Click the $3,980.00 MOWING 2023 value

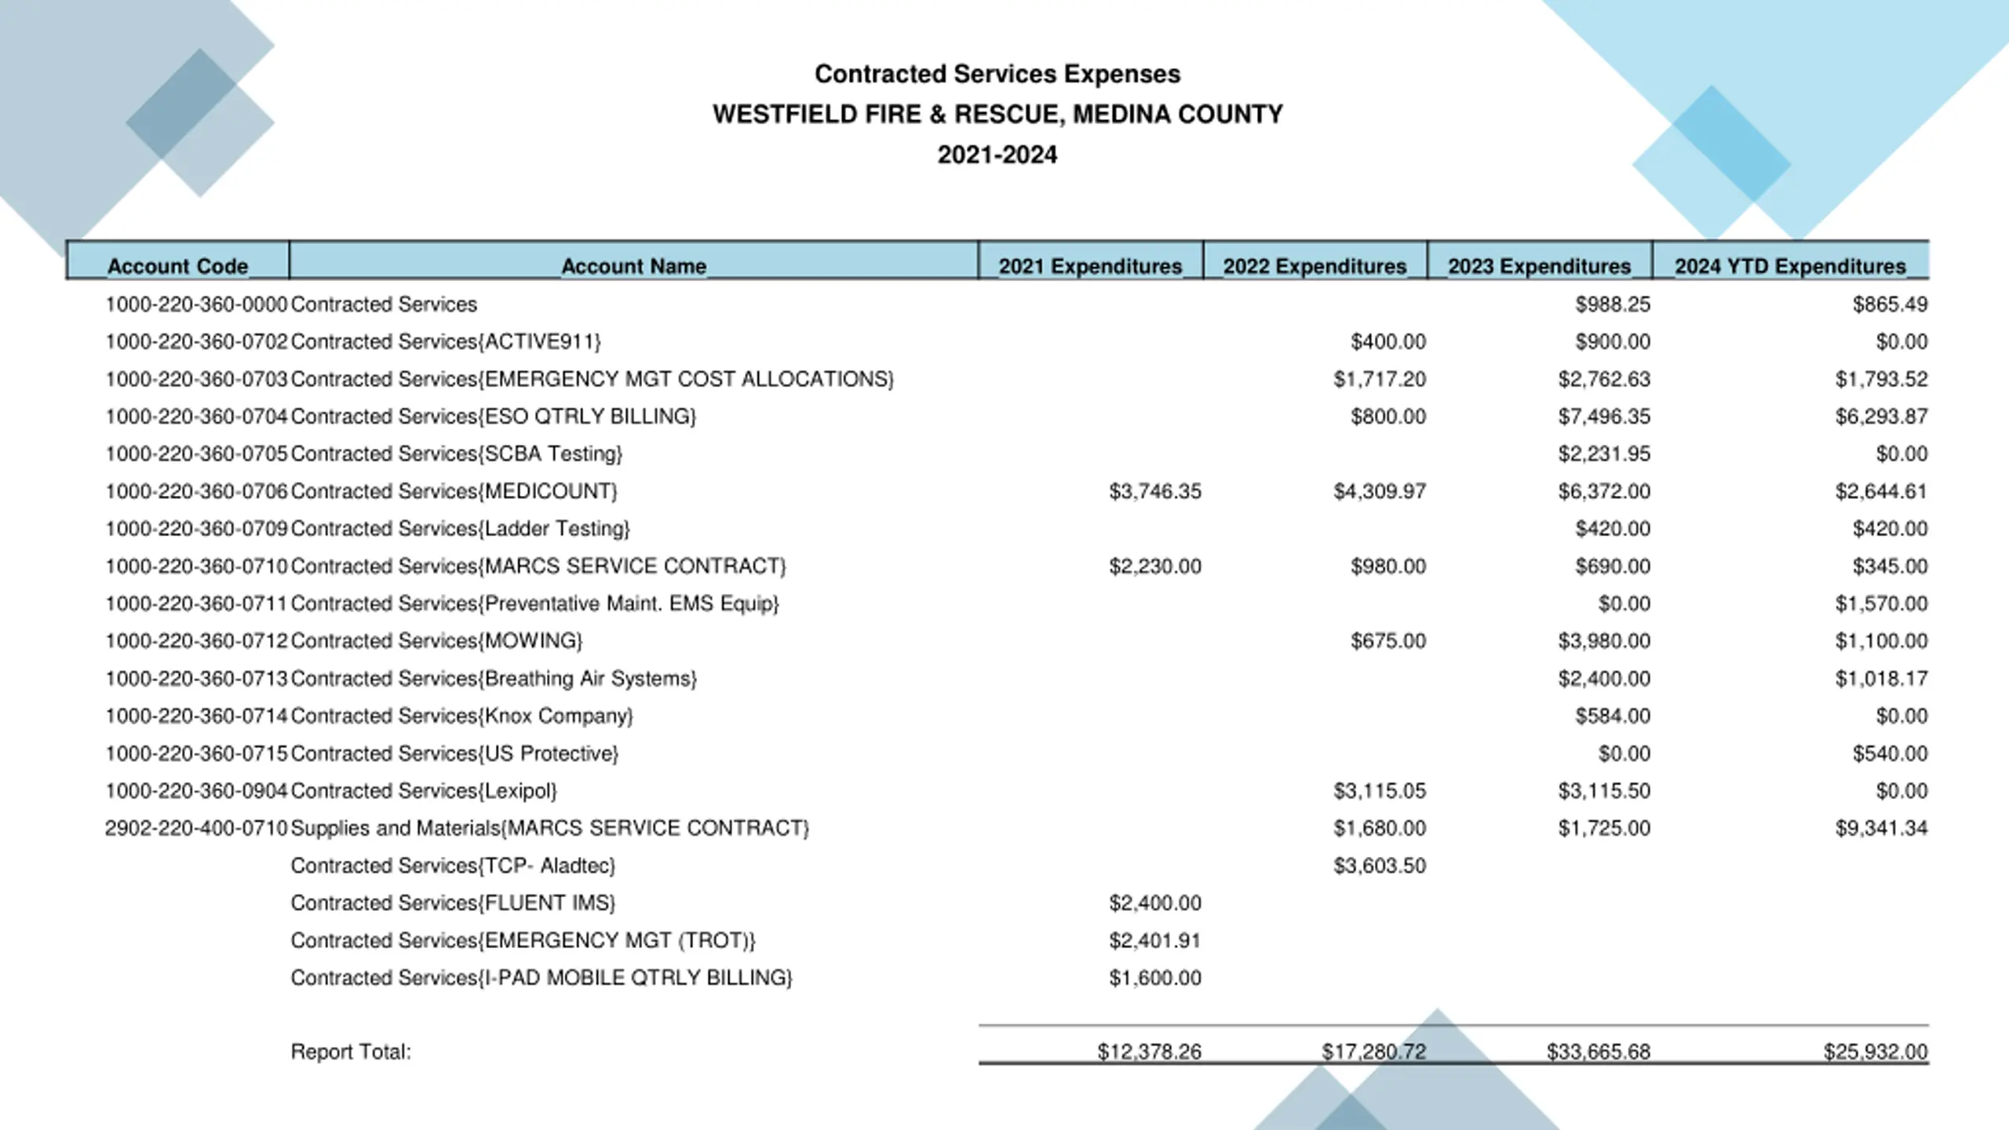tap(1604, 641)
